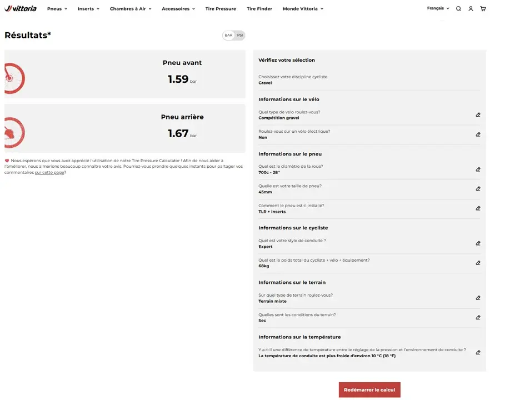This screenshot has height=400, width=520.
Task: Expand the Monde Vittoria menu
Action: click(303, 9)
